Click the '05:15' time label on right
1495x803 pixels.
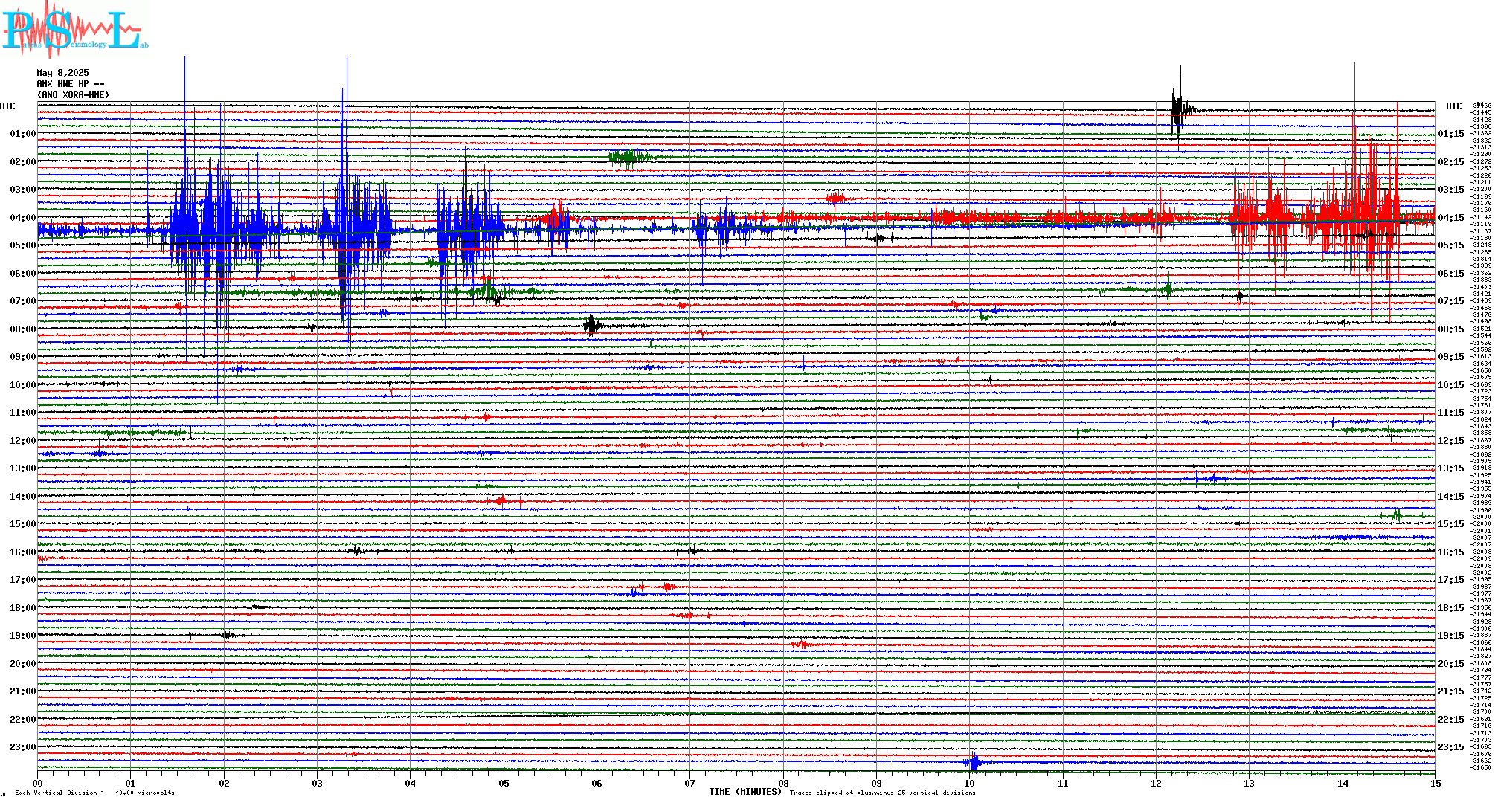(1451, 245)
